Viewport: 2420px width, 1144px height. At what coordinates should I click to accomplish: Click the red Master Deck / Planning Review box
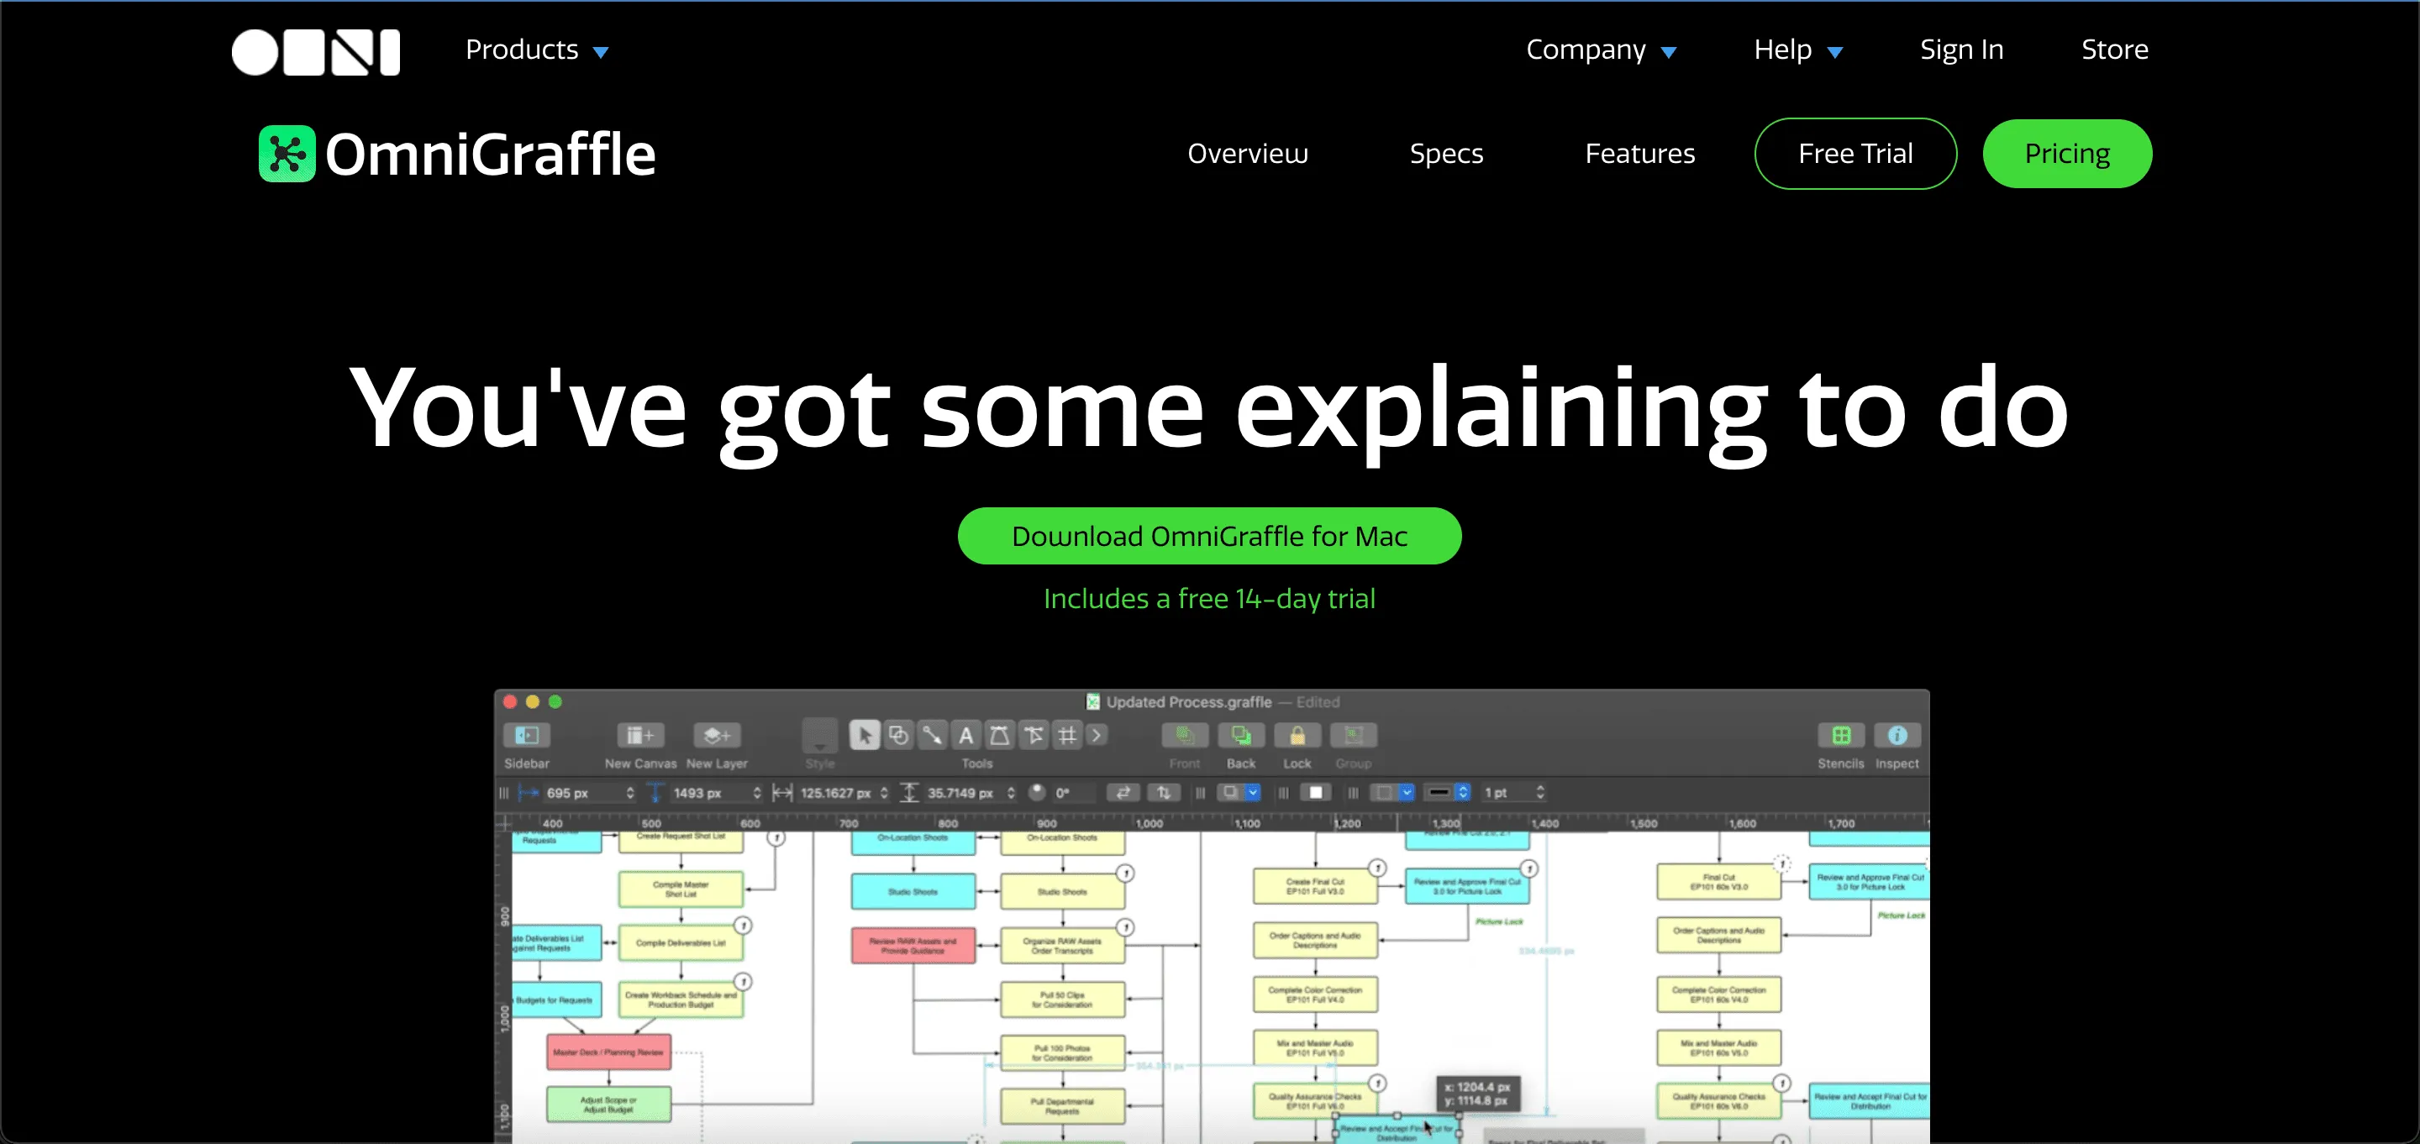coord(608,1052)
